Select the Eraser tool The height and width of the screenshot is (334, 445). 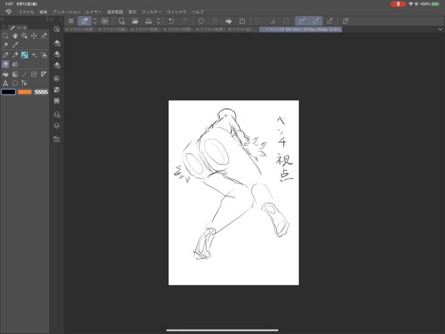tap(5, 64)
